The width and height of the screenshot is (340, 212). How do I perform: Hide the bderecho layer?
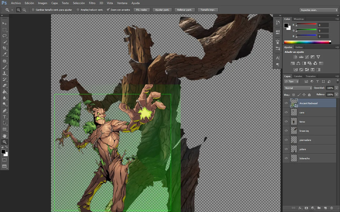(x=286, y=158)
